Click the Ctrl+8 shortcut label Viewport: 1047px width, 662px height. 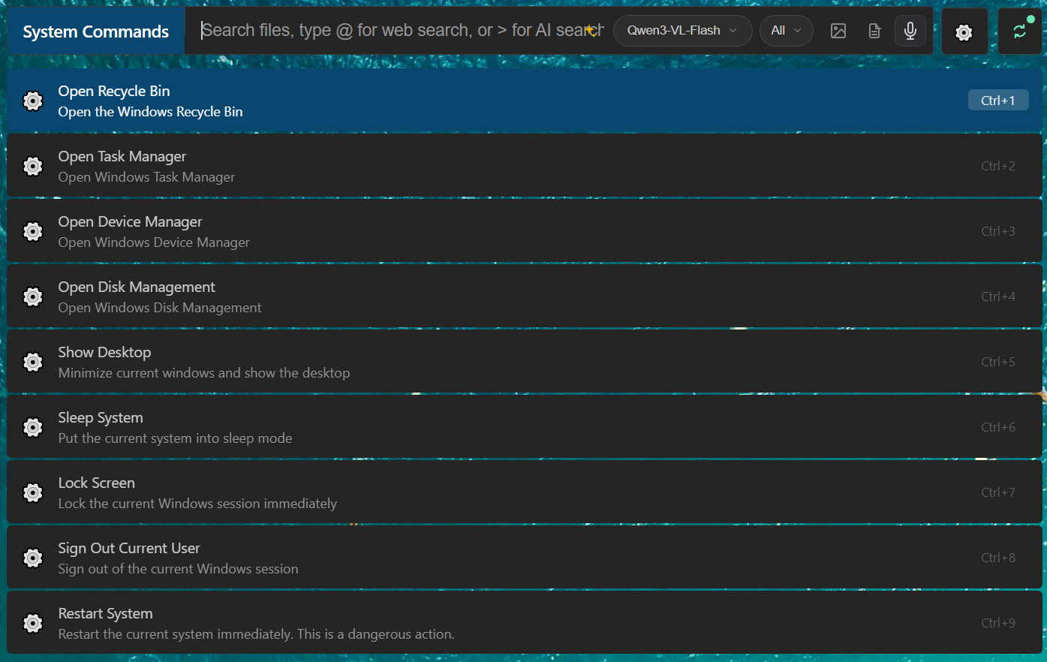[998, 558]
